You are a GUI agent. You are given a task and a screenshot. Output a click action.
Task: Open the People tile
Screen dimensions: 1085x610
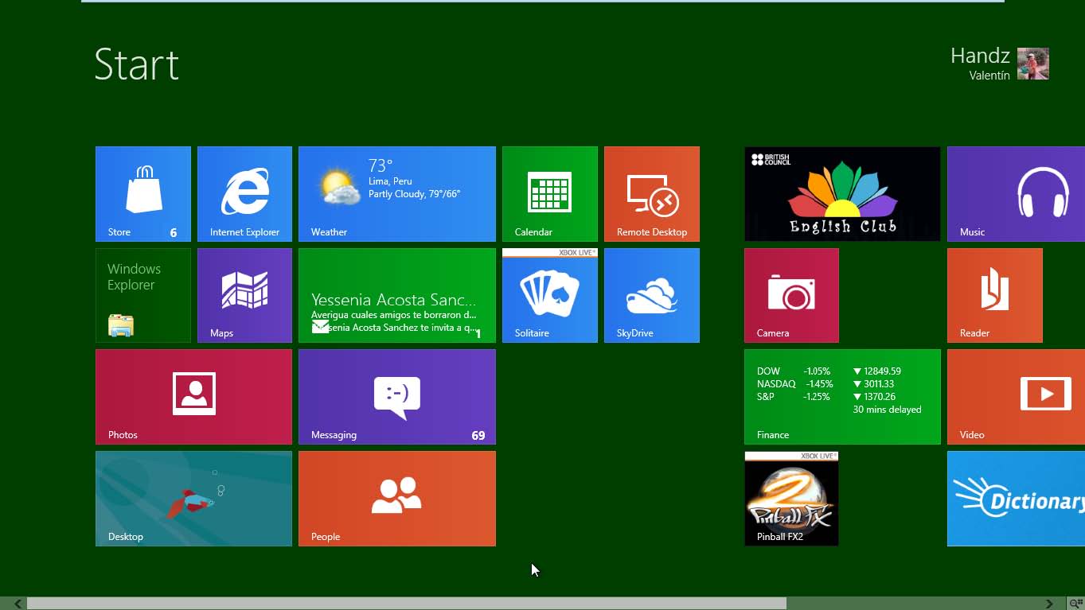point(396,498)
